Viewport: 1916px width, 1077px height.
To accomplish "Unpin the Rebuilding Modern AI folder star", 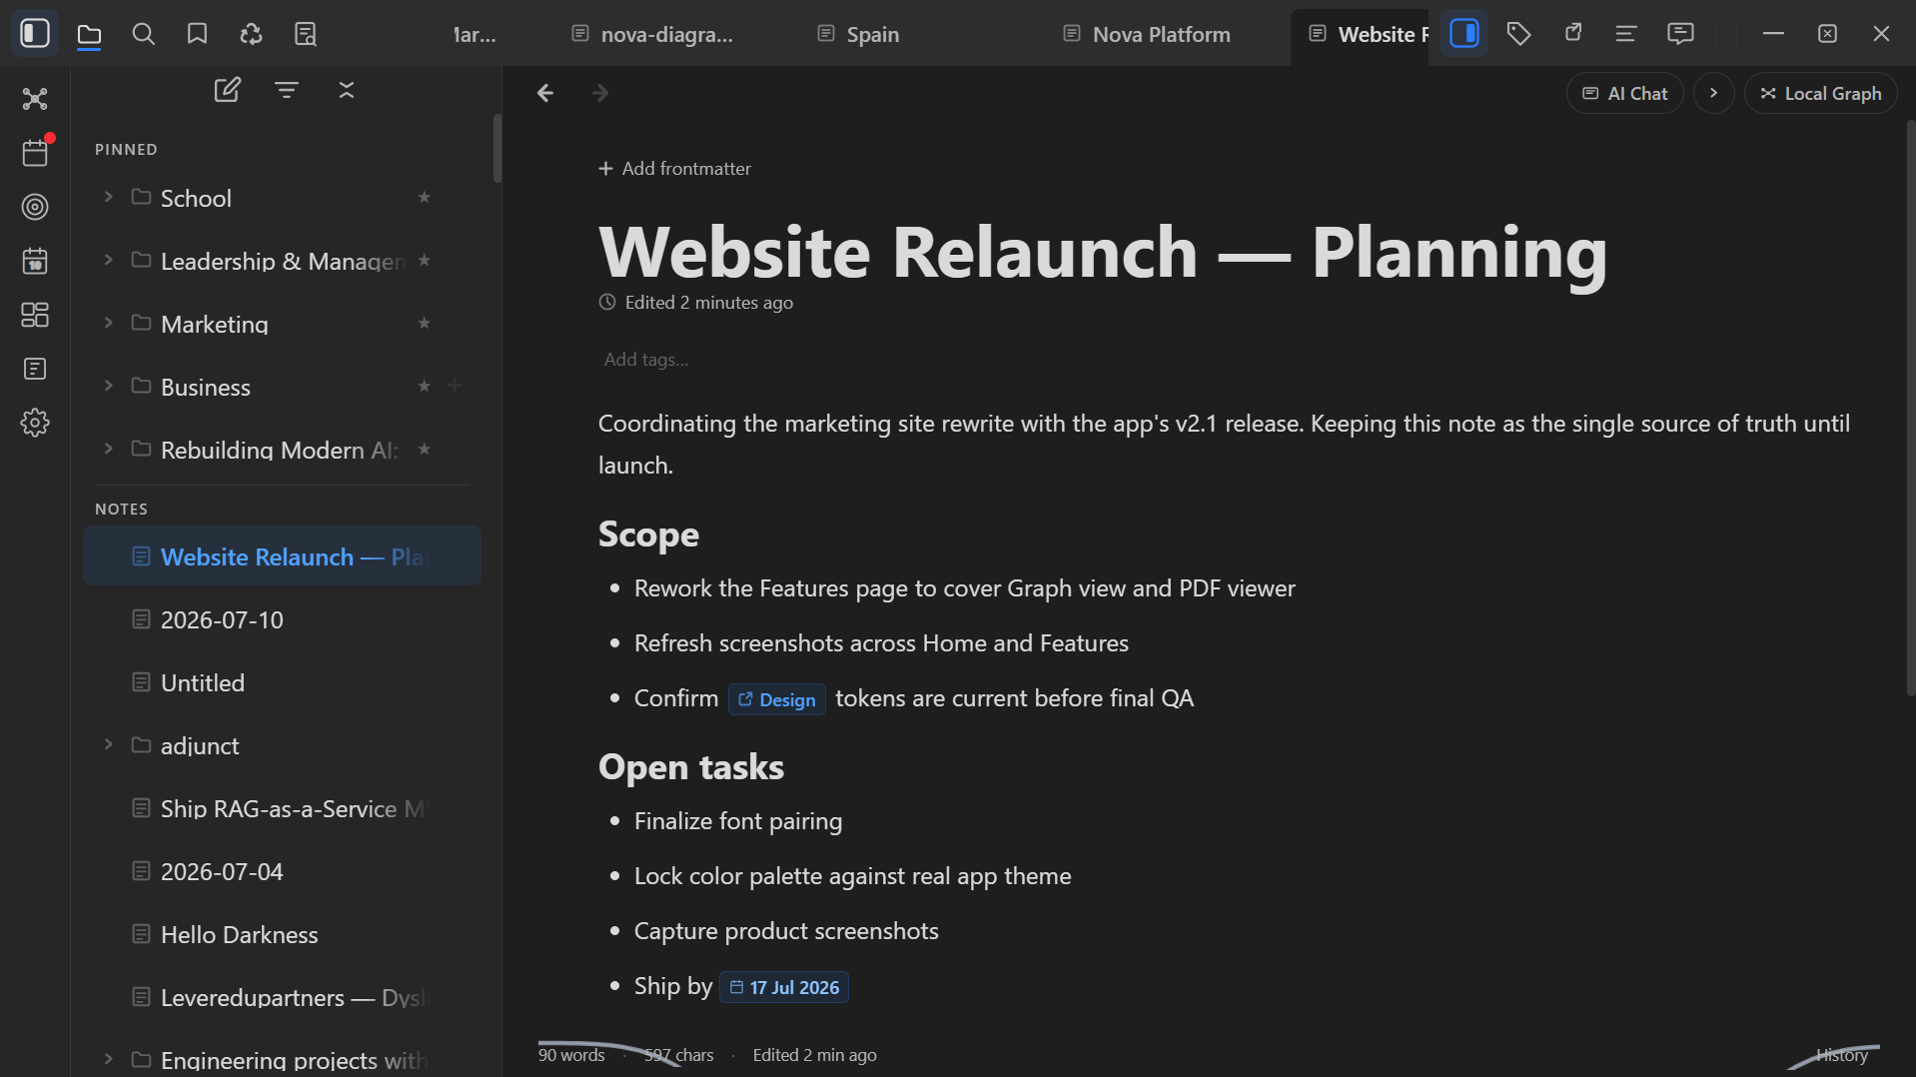I will 425,450.
